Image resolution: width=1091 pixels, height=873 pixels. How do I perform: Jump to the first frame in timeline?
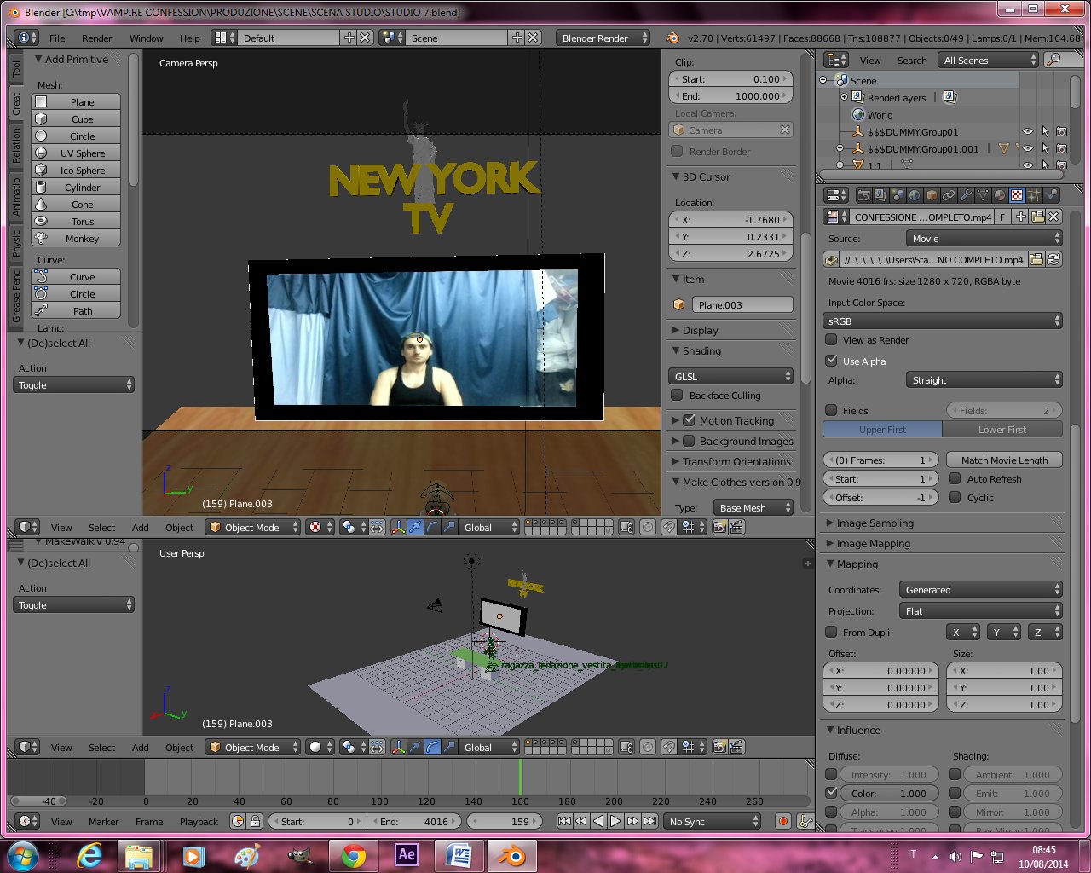click(564, 821)
